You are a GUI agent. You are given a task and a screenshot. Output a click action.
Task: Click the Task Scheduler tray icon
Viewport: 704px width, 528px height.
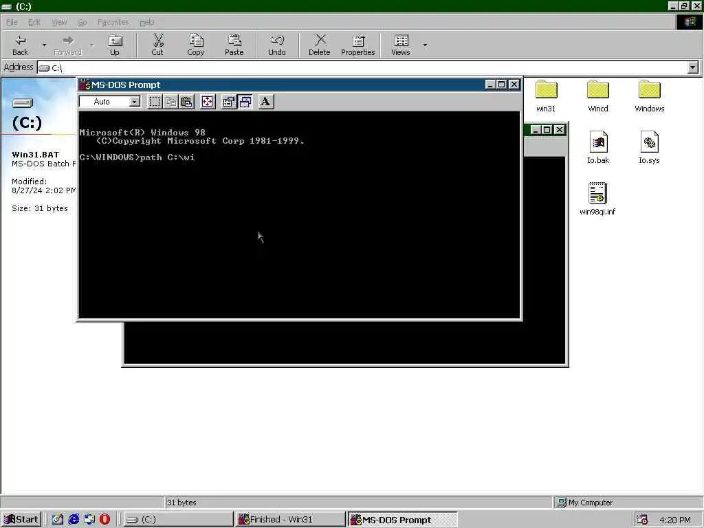point(643,520)
